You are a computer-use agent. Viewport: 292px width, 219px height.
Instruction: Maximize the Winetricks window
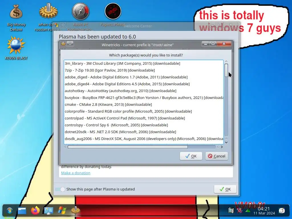click(x=213, y=44)
